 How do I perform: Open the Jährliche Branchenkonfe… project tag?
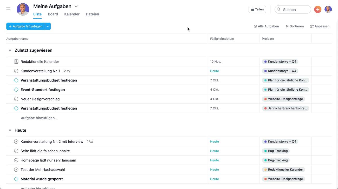tap(285, 108)
